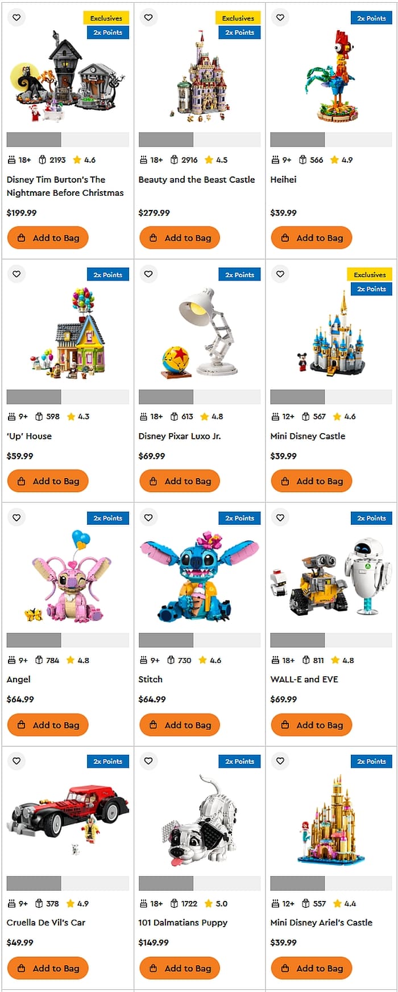398x992 pixels.
Task: Click heart icon on Disney Pixar Luxo Jr.
Action: 148,274
